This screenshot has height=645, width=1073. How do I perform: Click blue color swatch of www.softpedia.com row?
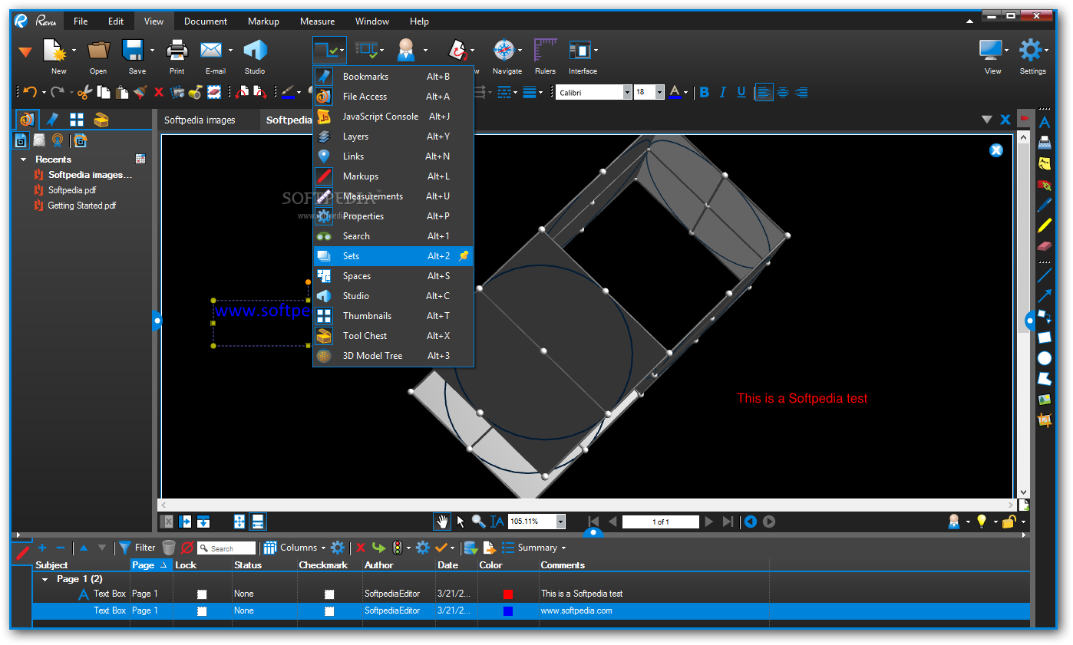(507, 611)
